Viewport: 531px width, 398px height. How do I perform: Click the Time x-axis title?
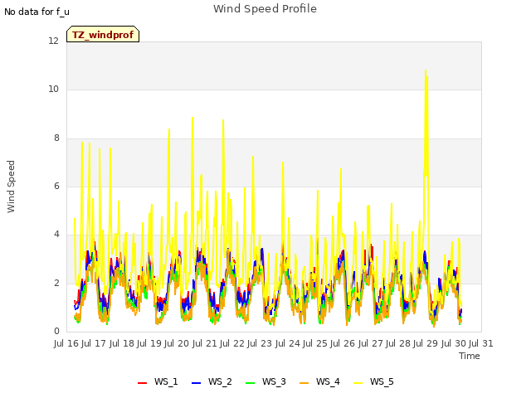[x=470, y=356]
